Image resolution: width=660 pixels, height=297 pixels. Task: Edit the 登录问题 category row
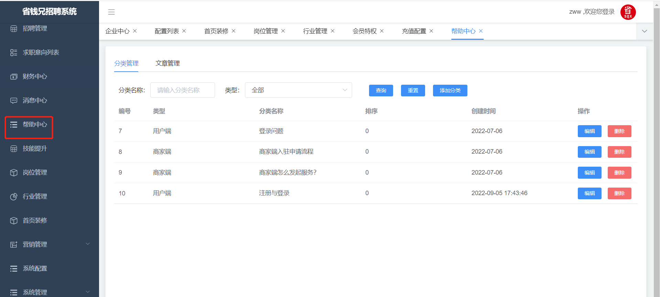point(589,131)
